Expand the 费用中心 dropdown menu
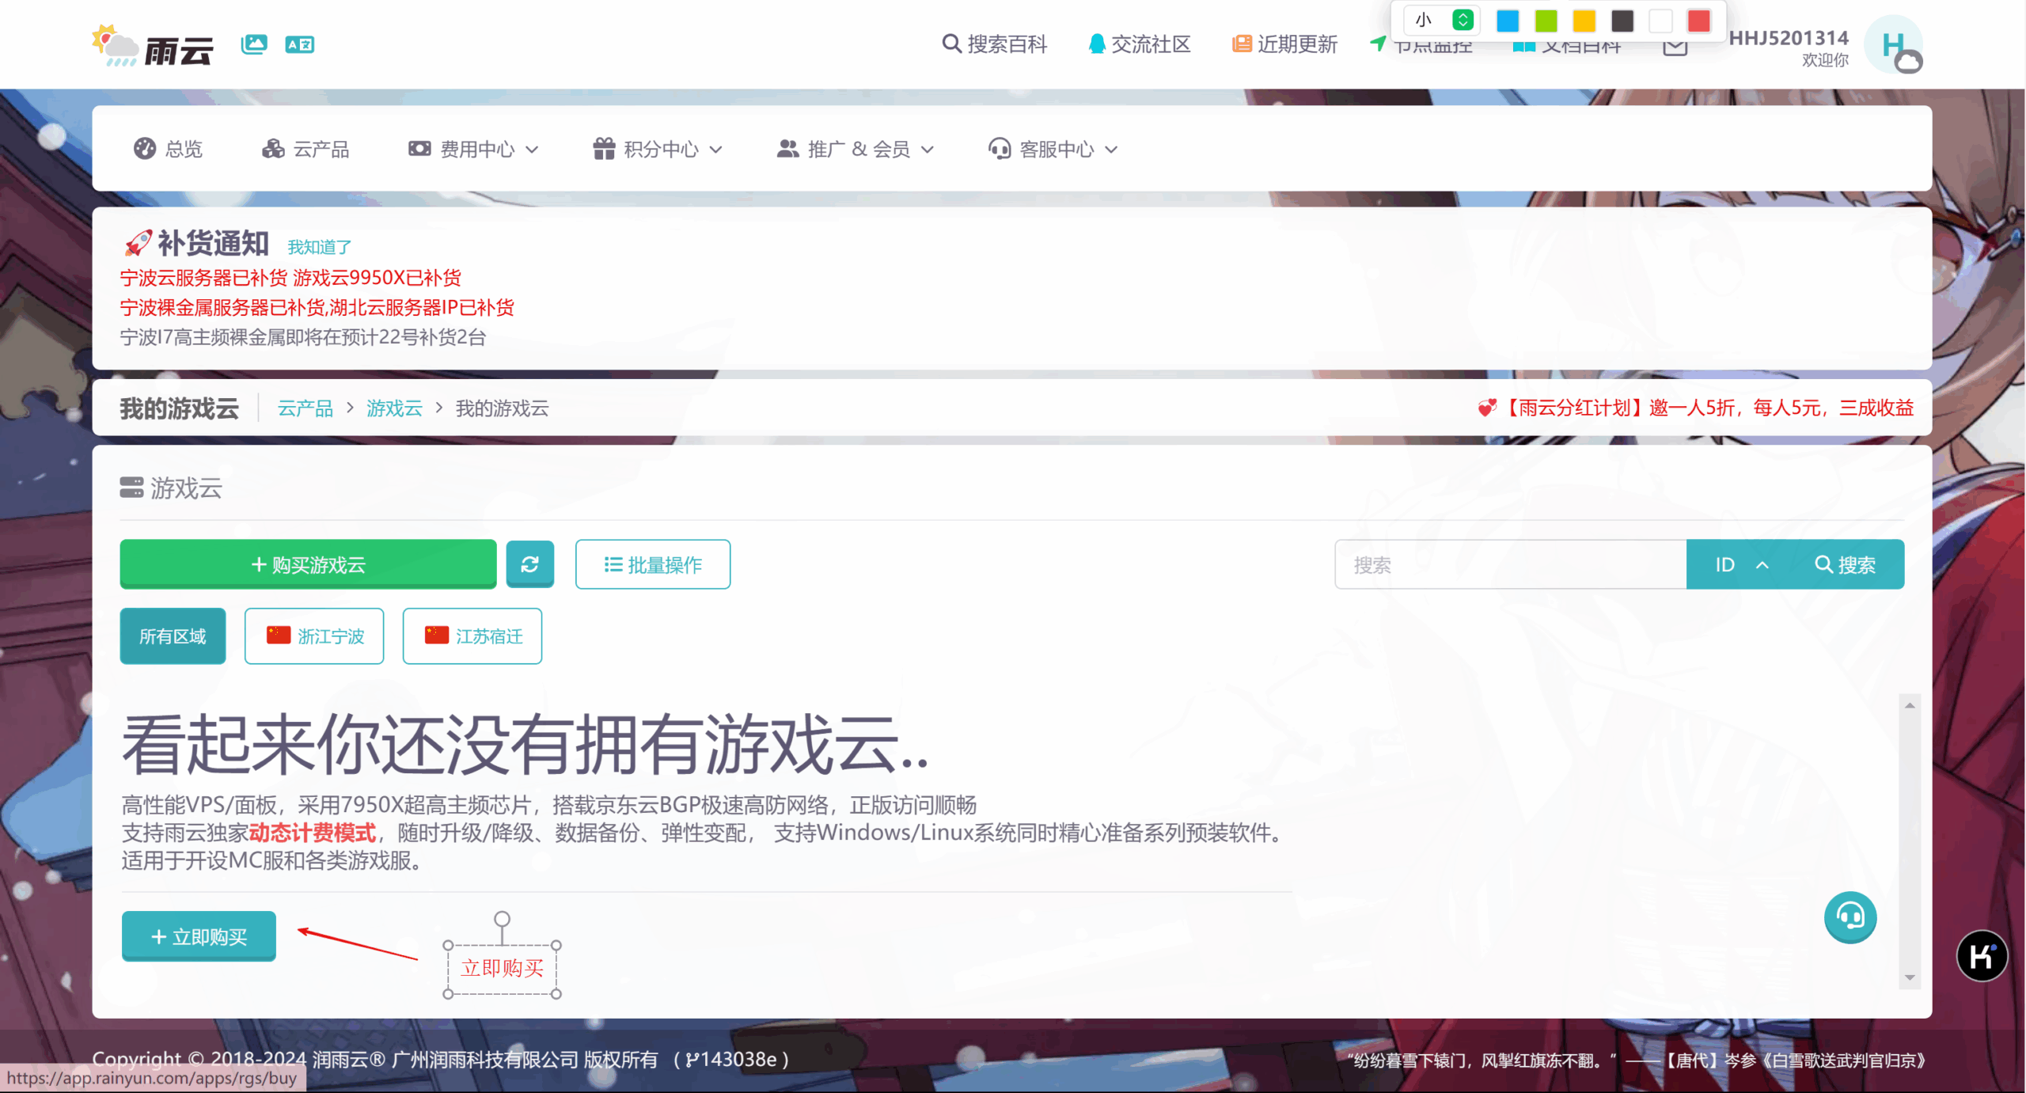This screenshot has height=1093, width=2026. [x=473, y=149]
